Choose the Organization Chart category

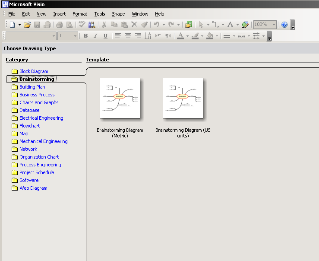pyautogui.click(x=39, y=157)
